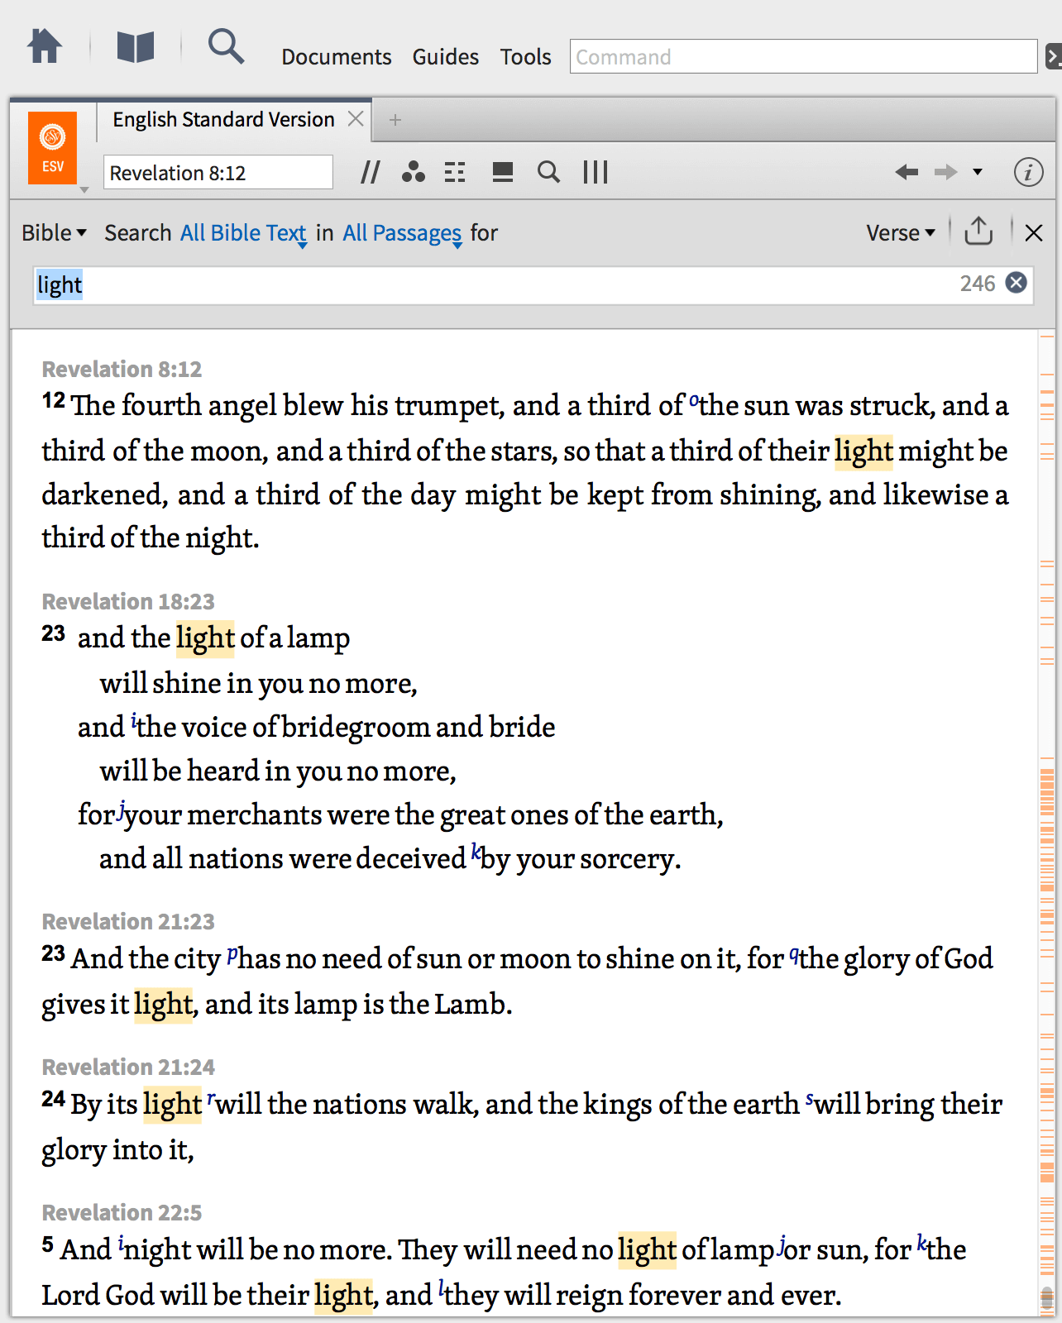Select the English Standard Version tab

pos(223,120)
